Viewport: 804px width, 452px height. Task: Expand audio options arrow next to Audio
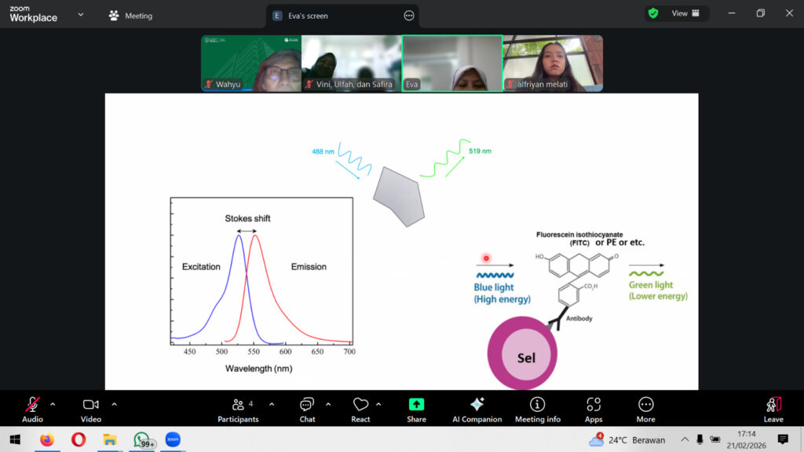tap(53, 404)
